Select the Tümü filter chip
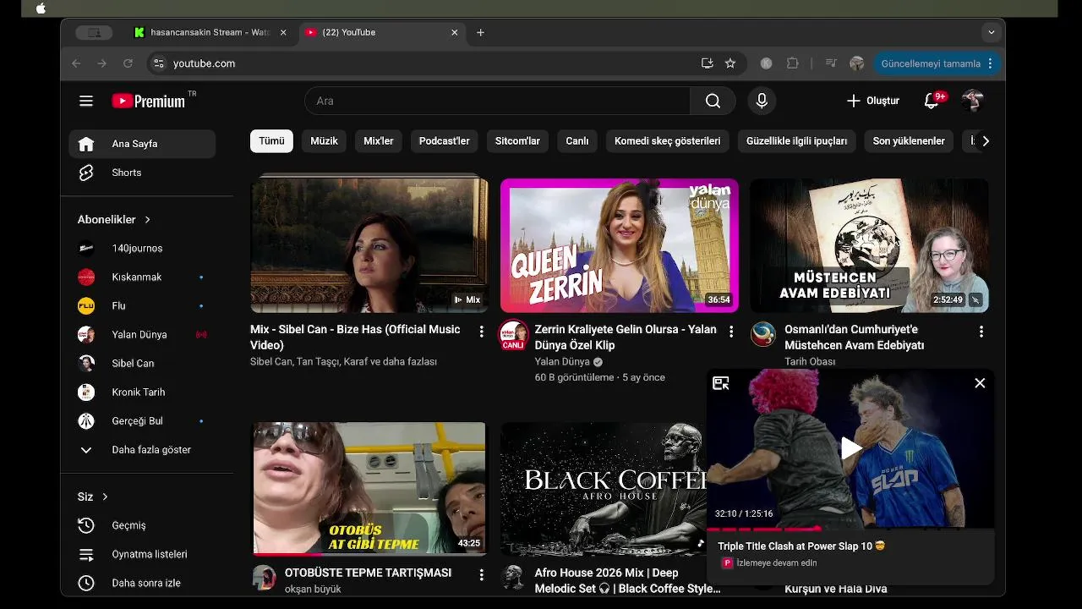This screenshot has height=609, width=1082. point(271,141)
